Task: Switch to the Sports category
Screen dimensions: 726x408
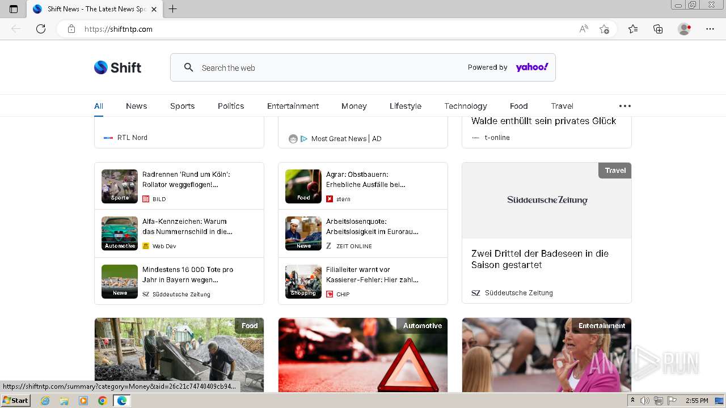Action: pos(183,106)
